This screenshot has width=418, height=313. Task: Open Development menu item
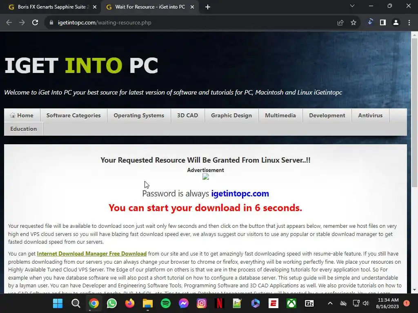click(327, 115)
